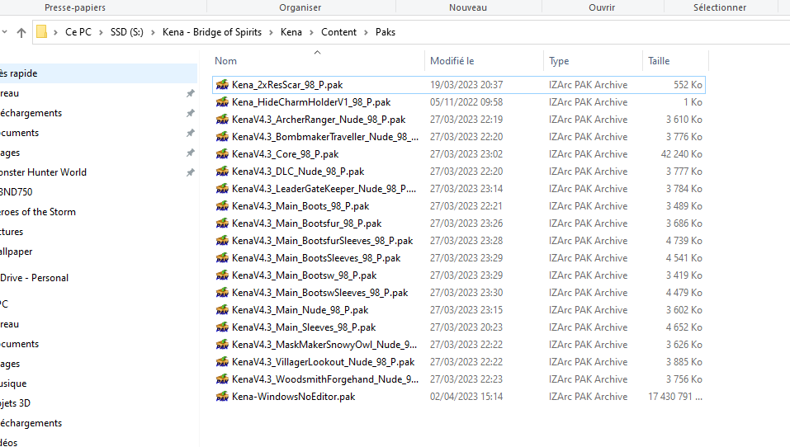The height and width of the screenshot is (447, 790).
Task: Navigate to 'SSD (S:)' breadcrumb
Action: tap(127, 32)
